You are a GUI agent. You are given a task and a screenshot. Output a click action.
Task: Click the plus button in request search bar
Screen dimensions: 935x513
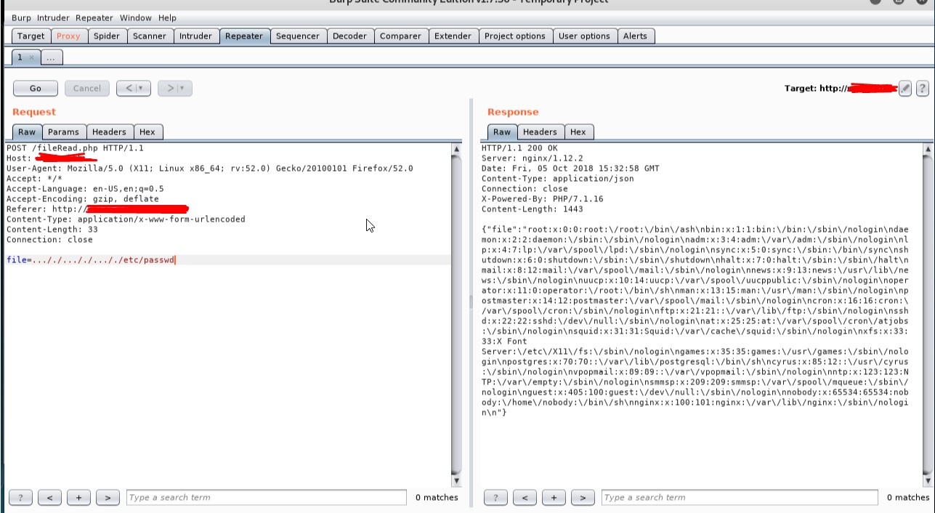tap(78, 498)
